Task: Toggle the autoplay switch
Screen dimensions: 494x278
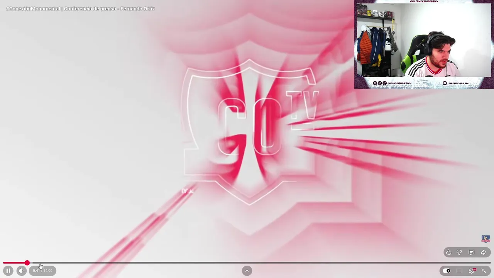Action: [447, 271]
